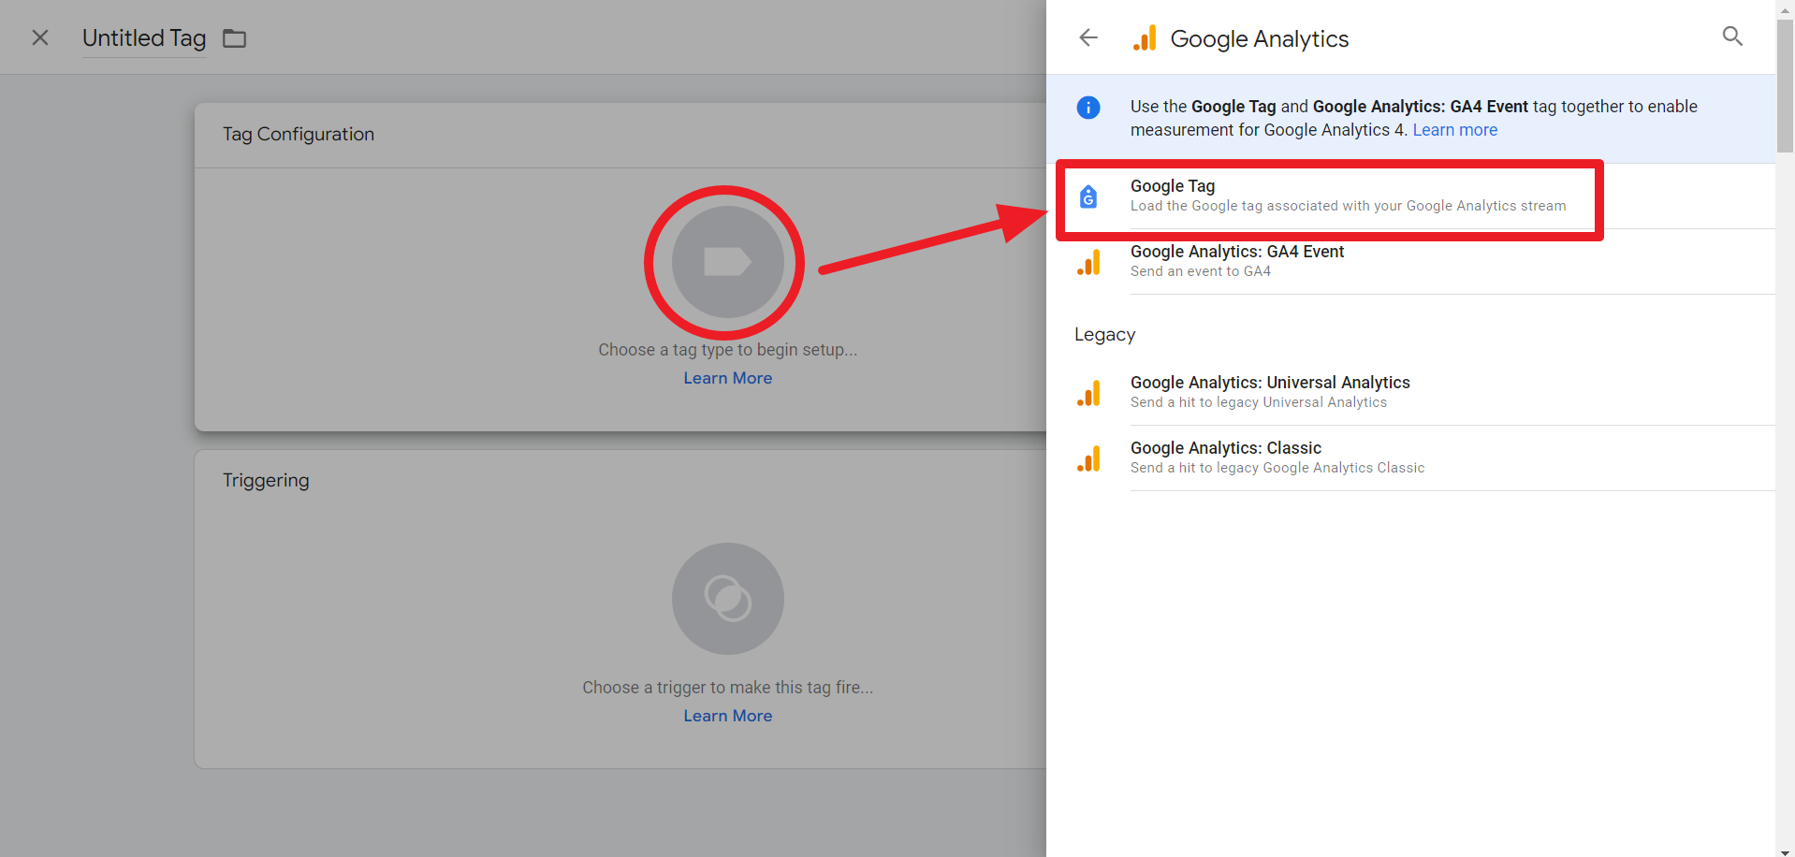Image resolution: width=1795 pixels, height=857 pixels.
Task: Click the Triggering heading
Action: pyautogui.click(x=266, y=480)
